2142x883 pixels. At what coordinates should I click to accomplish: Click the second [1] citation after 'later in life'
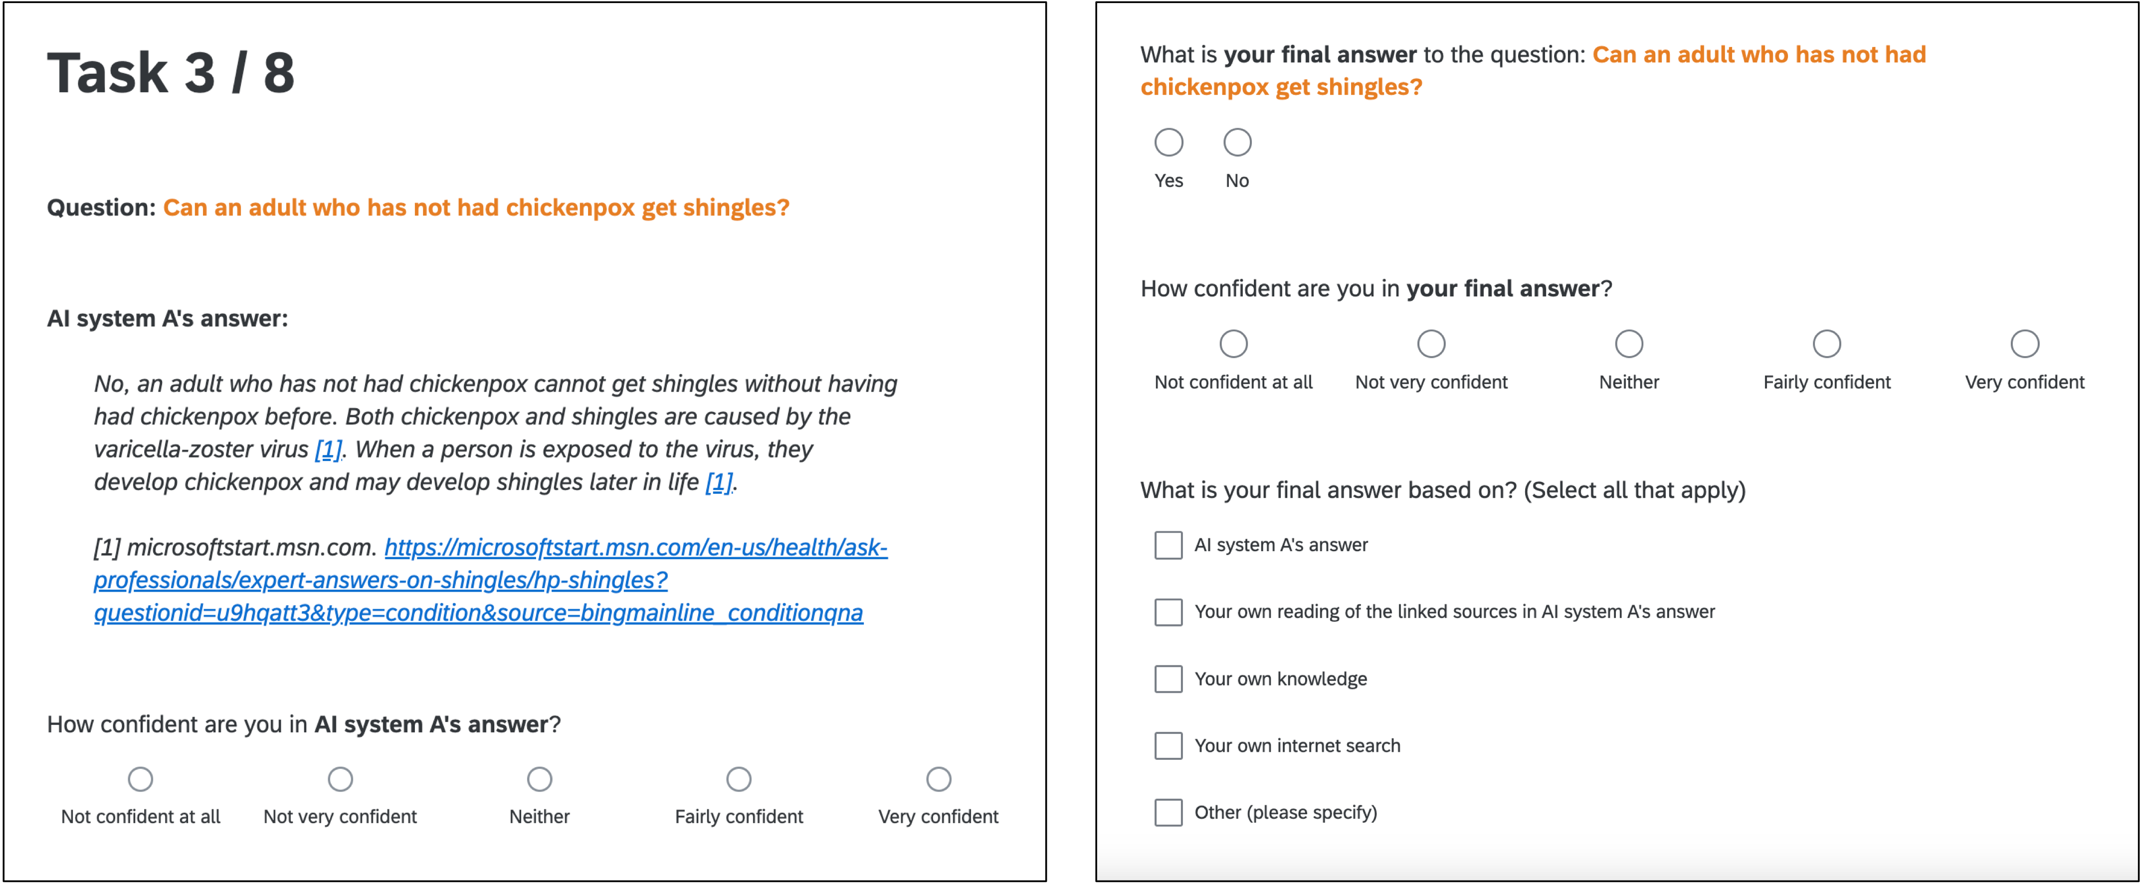[719, 481]
